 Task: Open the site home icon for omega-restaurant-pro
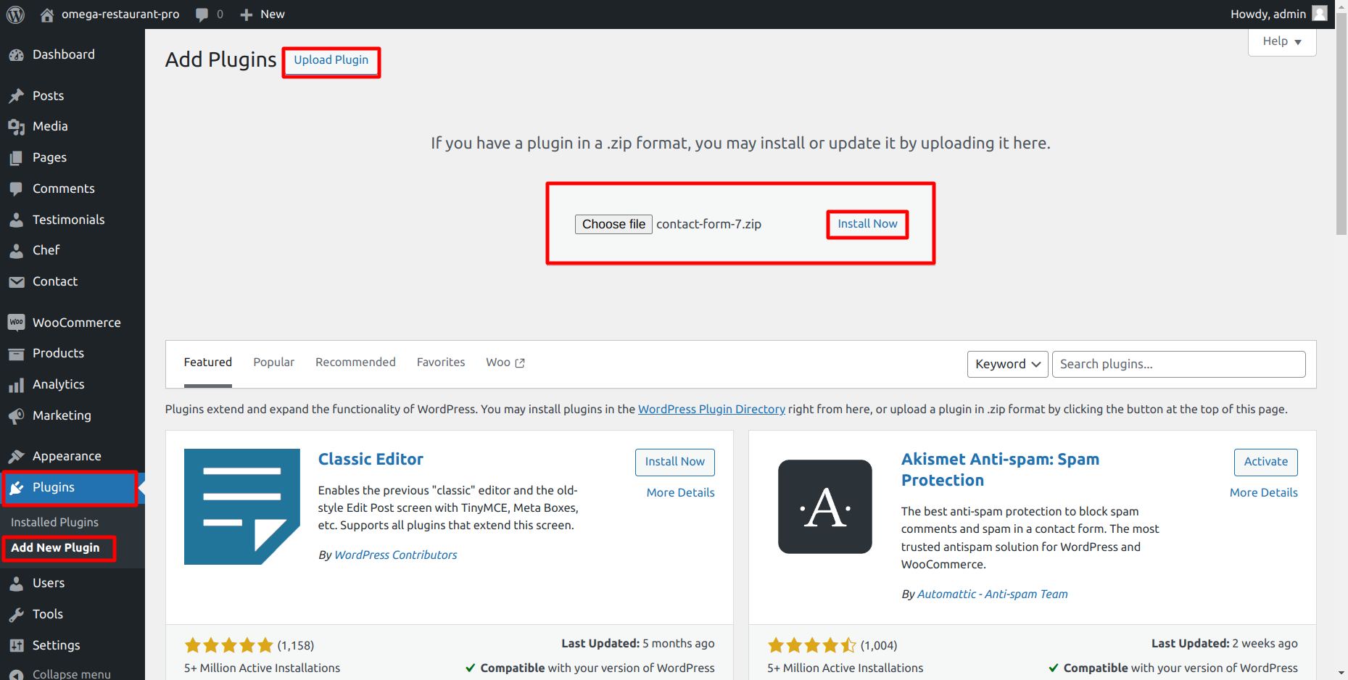tap(47, 14)
